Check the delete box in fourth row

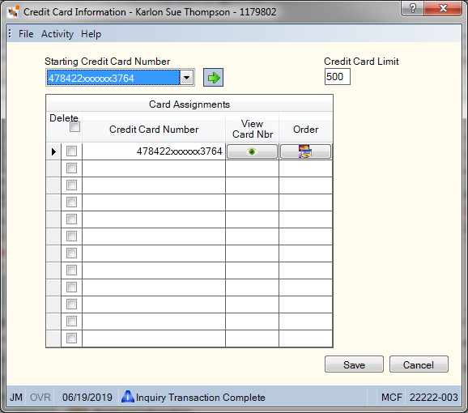(71, 202)
